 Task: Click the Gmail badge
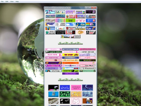click(60, 28)
